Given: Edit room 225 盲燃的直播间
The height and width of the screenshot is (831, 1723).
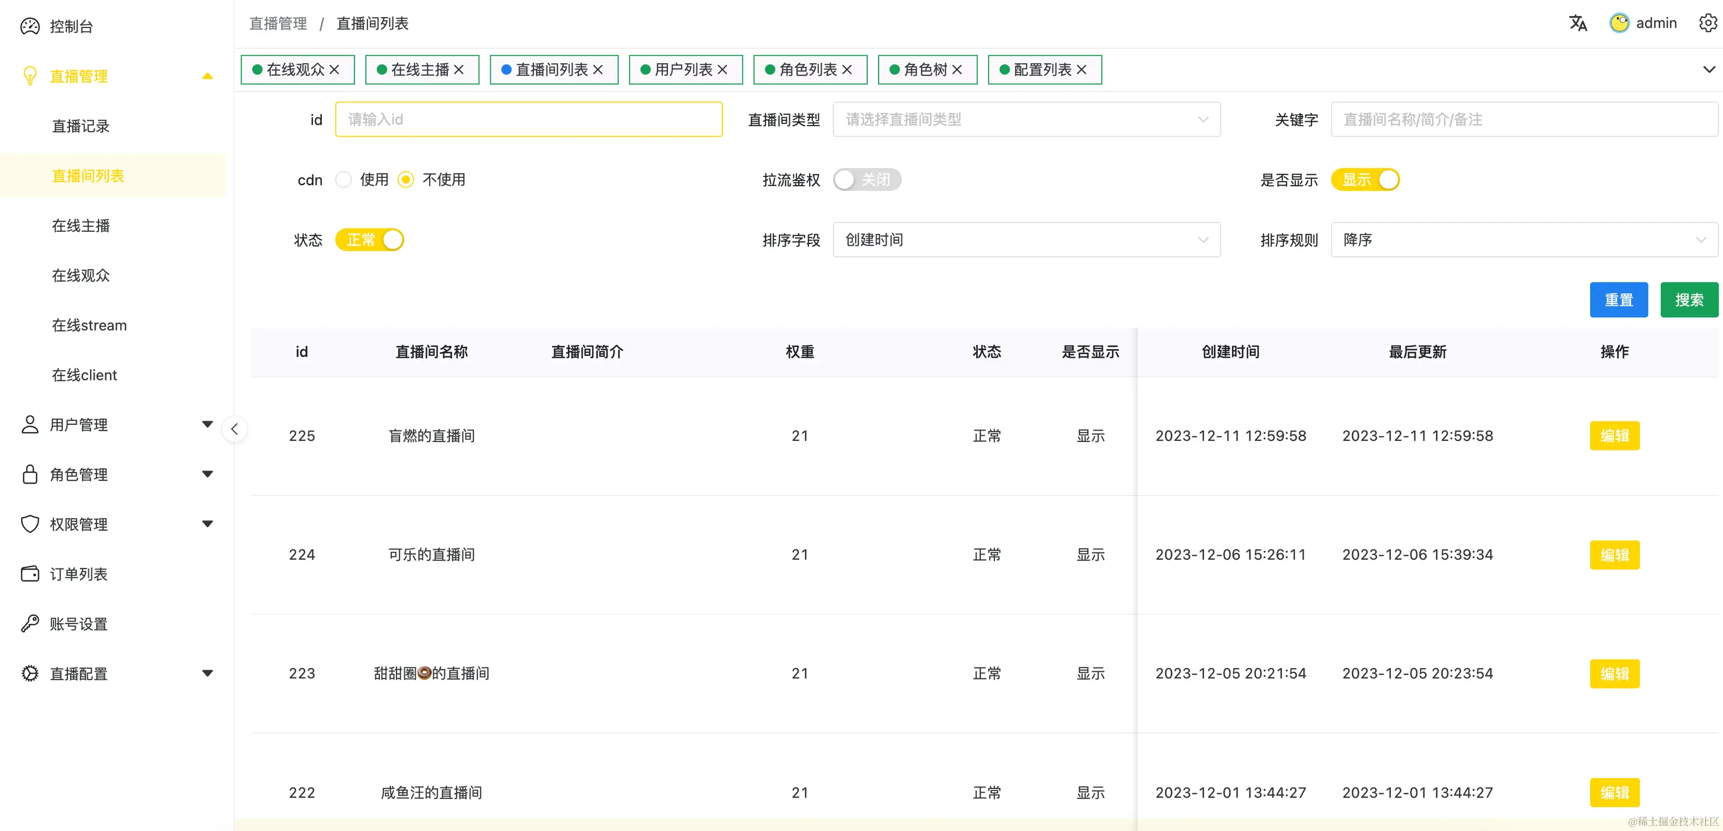Looking at the screenshot, I should (x=1615, y=436).
